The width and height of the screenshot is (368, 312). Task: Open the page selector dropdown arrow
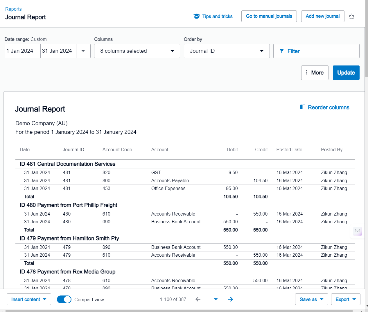216,299
